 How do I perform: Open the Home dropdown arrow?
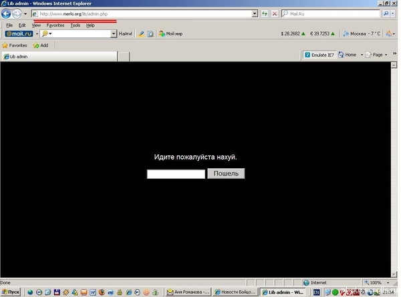pos(362,55)
